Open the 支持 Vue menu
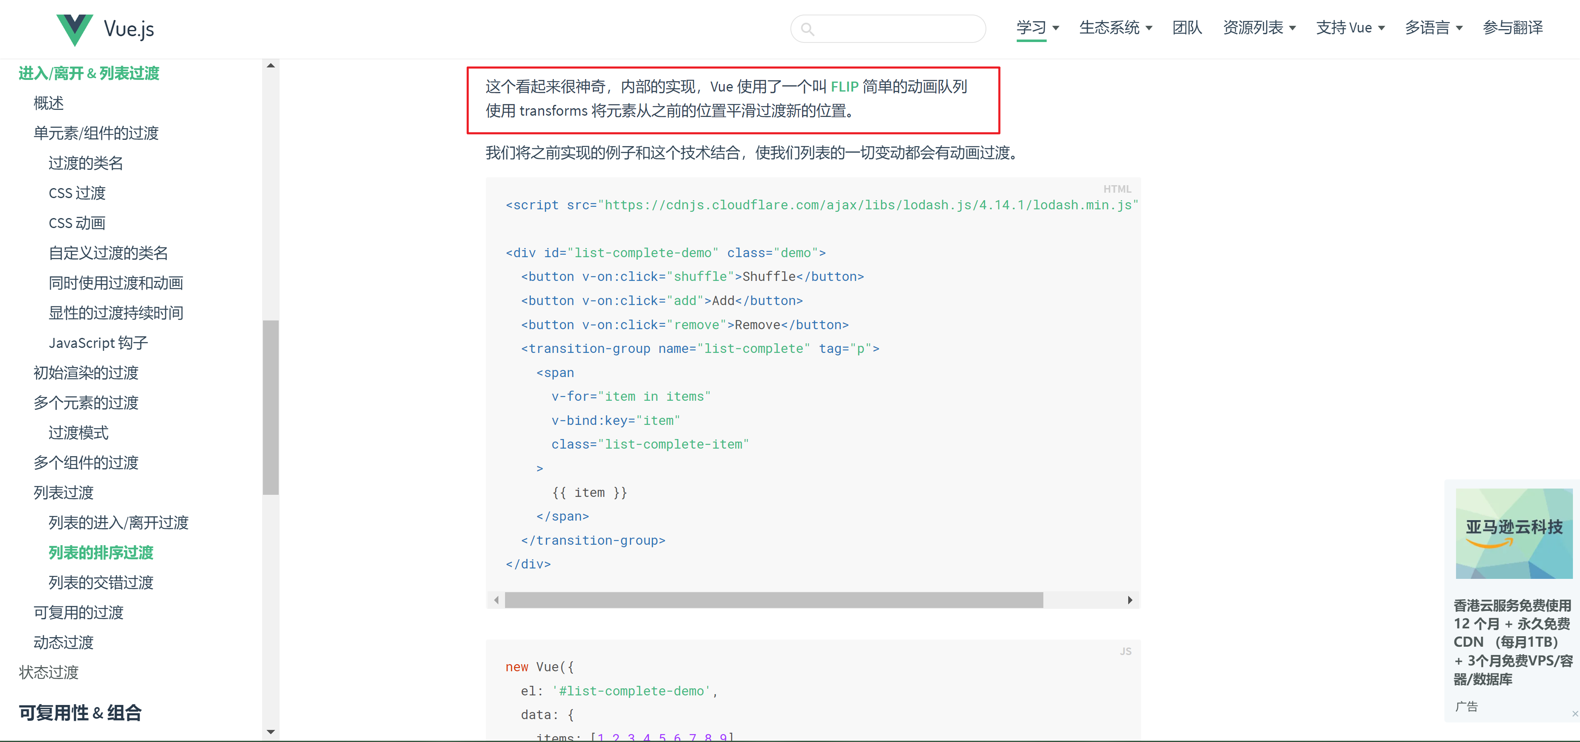 click(1350, 27)
